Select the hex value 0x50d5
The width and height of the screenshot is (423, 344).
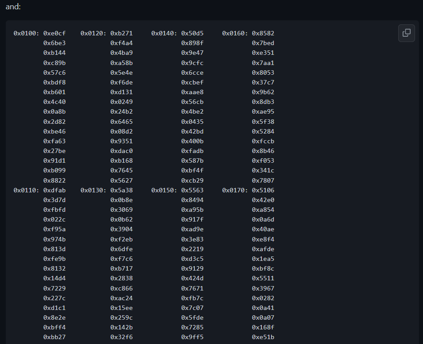coord(192,33)
